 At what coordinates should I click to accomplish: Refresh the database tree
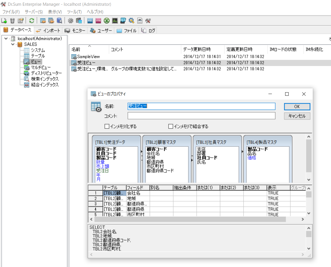(x=32, y=20)
